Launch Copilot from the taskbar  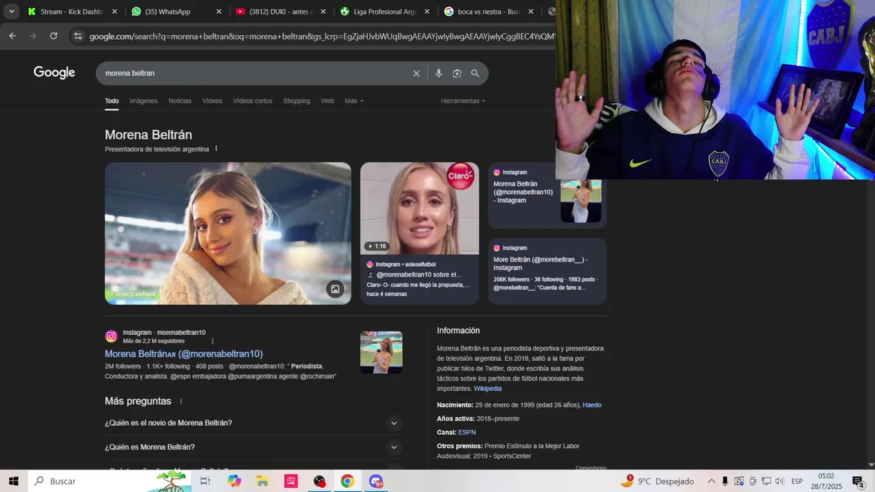click(234, 481)
